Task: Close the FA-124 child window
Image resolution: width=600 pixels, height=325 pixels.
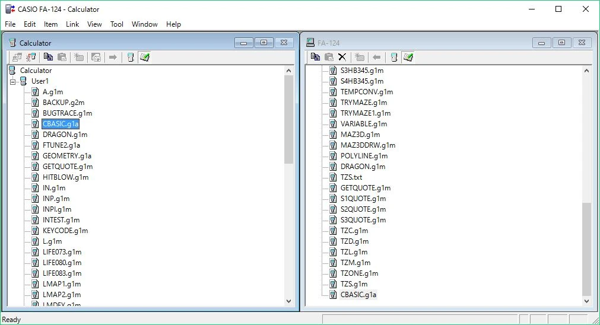Action: [582, 43]
